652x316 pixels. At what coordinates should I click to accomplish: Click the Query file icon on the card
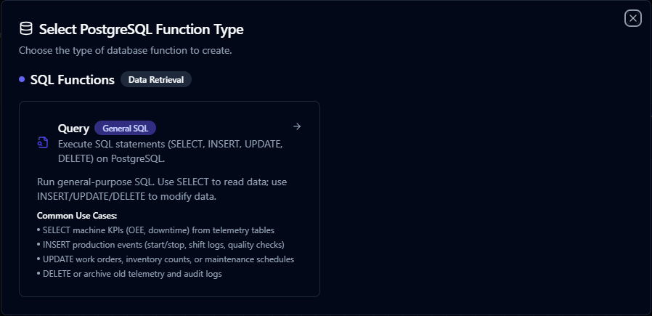click(x=43, y=142)
